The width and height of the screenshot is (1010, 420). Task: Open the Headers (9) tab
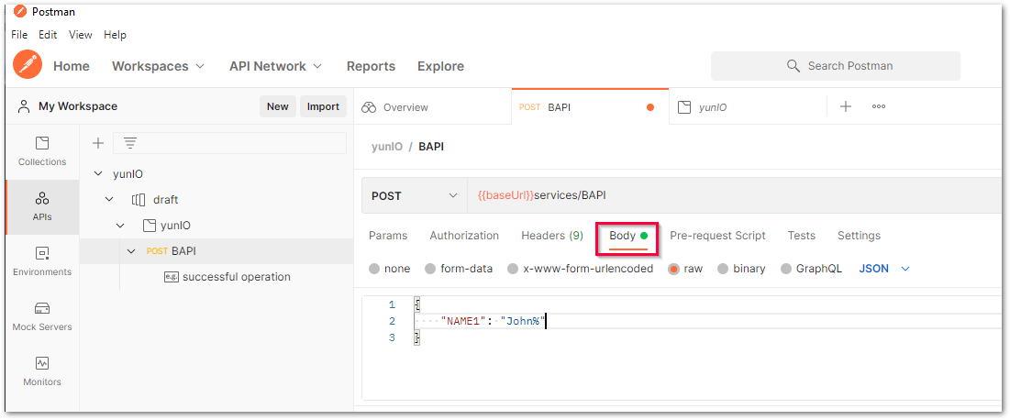(552, 236)
